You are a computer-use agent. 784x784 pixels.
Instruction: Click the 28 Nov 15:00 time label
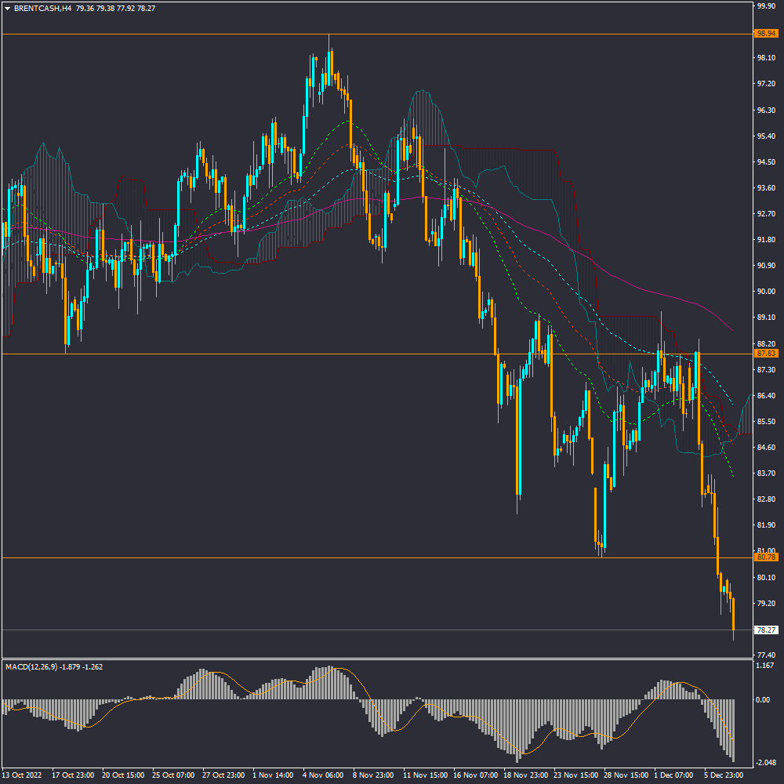pos(624,775)
